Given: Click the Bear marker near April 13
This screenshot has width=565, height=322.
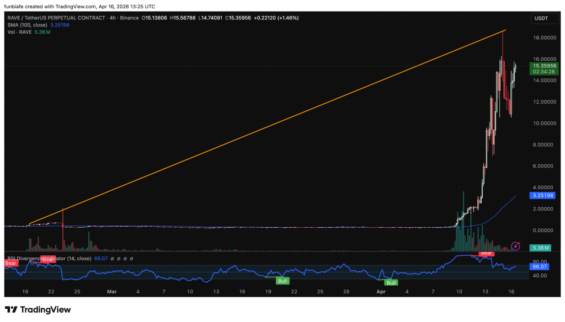Looking at the screenshot, I should [x=486, y=253].
